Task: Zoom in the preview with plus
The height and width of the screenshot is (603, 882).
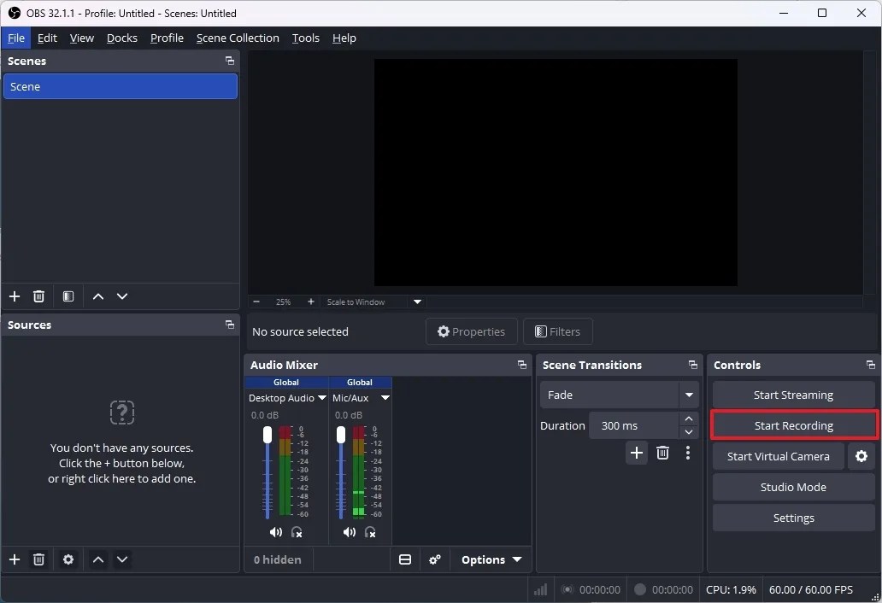Action: [310, 301]
